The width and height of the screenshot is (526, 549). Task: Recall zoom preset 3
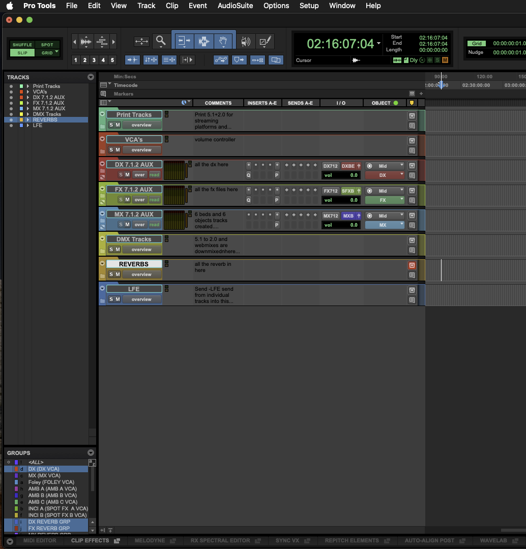[94, 60]
